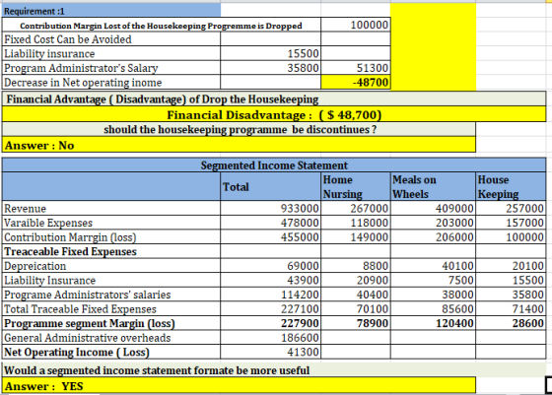This screenshot has width=552, height=395.
Task: Select House Keeping depreciation 20100
Action: (511, 266)
